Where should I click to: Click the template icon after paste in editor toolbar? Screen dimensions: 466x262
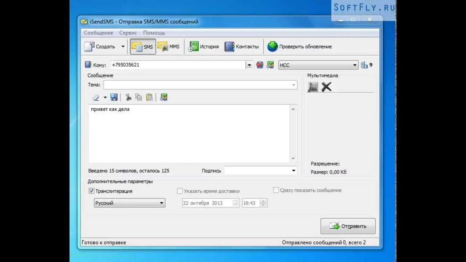coord(164,97)
